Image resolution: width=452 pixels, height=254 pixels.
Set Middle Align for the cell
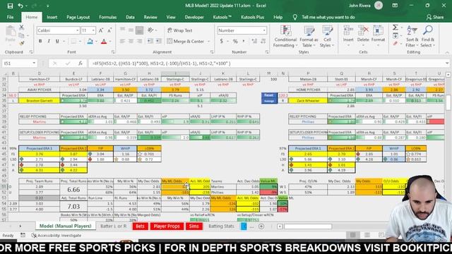pos(131,30)
